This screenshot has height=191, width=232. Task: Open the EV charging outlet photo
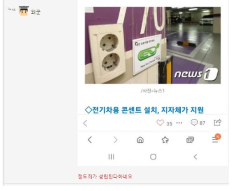click(x=153, y=45)
